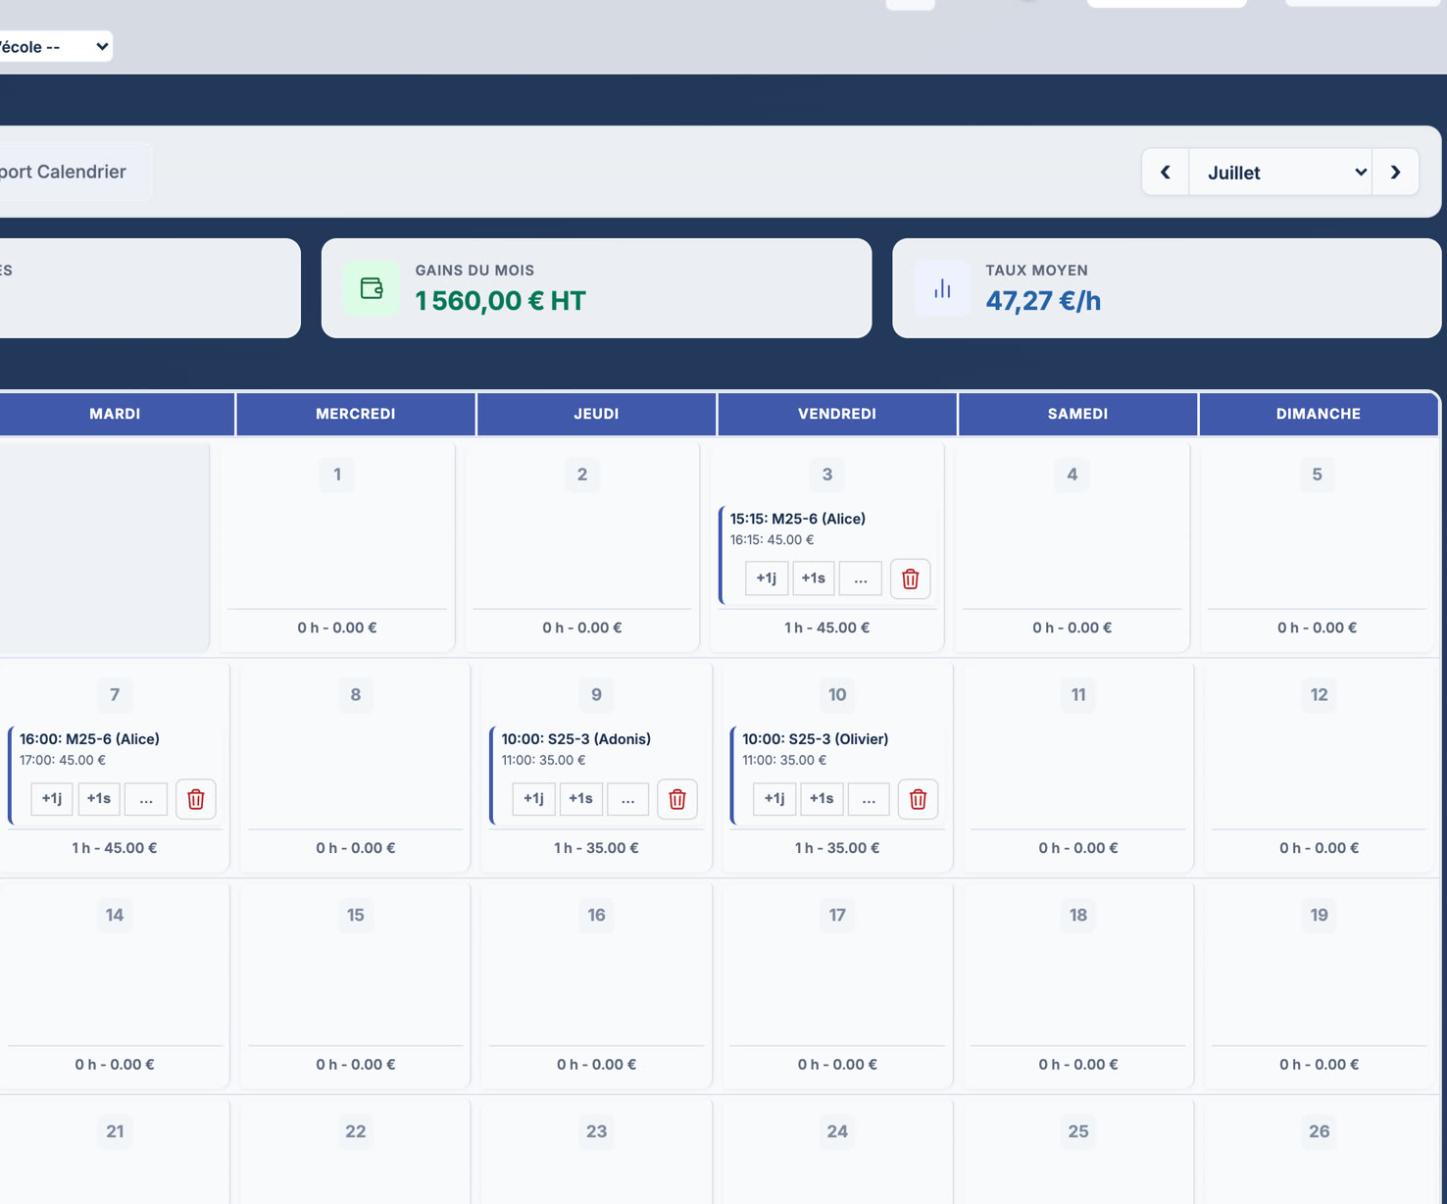Delete the 16:00 M25-6 (Alice) session
Image resolution: width=1447 pixels, height=1204 pixels.
coord(195,799)
